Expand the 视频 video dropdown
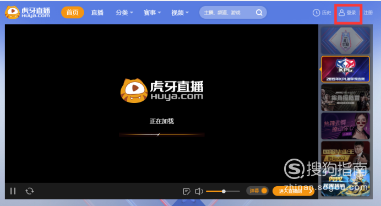 [x=180, y=13]
